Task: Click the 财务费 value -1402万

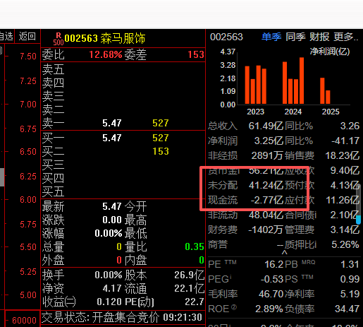Action: [266, 230]
